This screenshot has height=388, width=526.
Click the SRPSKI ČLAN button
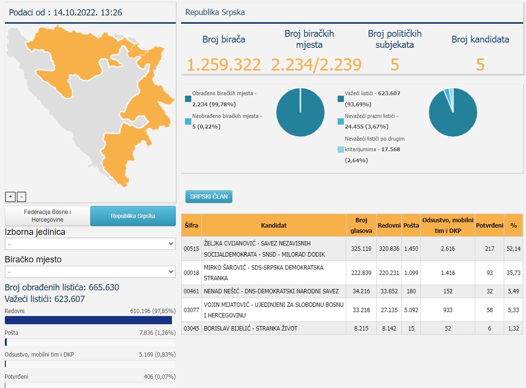pos(209,197)
